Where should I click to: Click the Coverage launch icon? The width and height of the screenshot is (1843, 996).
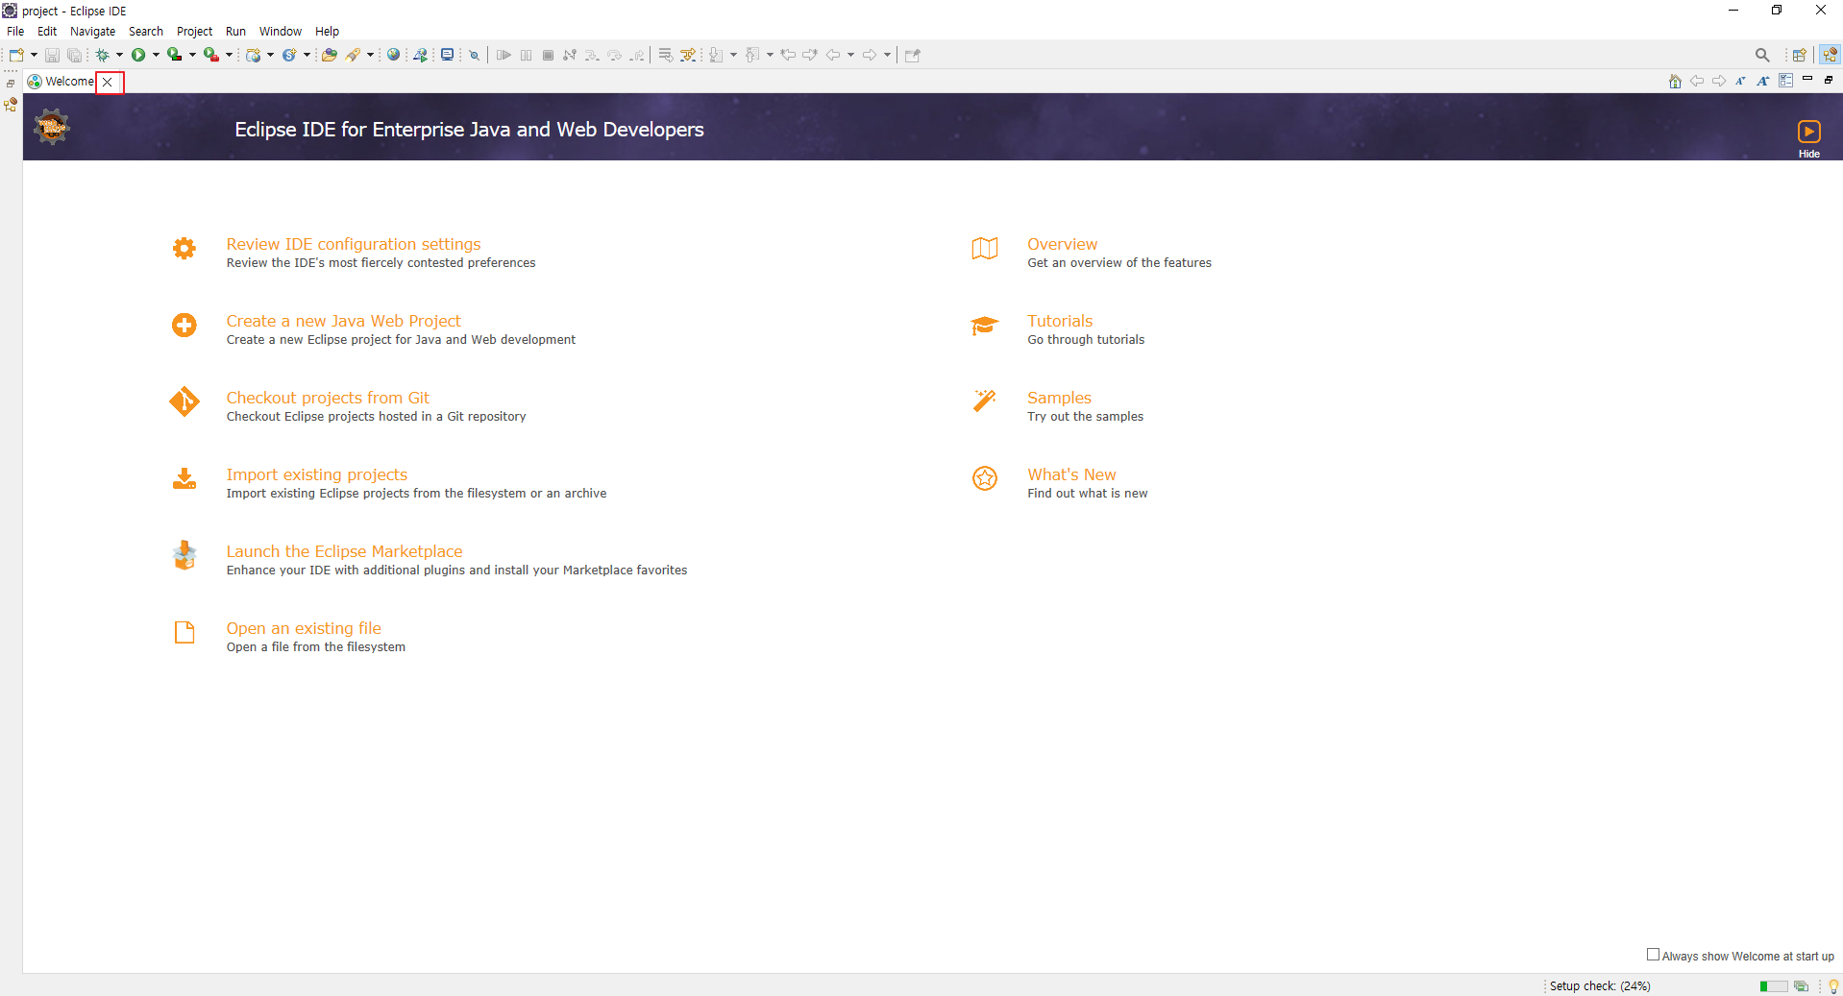click(175, 55)
